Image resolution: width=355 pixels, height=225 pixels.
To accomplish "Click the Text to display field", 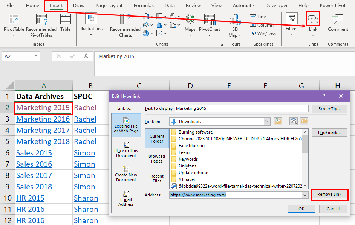I will [x=242, y=108].
